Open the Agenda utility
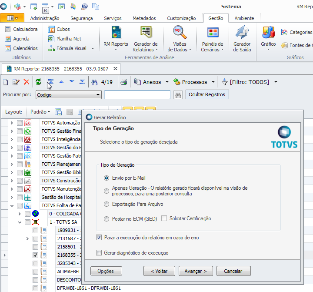Viewport: 313px width, 292px height. coord(17,39)
